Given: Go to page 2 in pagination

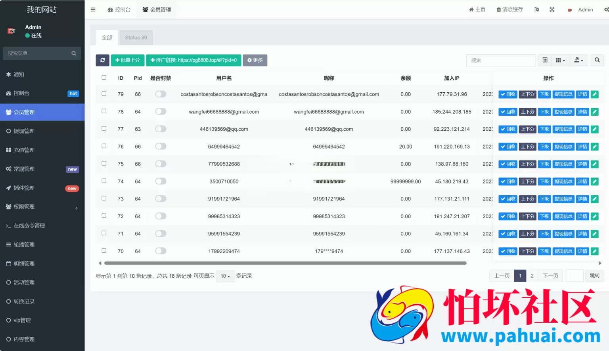Looking at the screenshot, I should click(532, 276).
